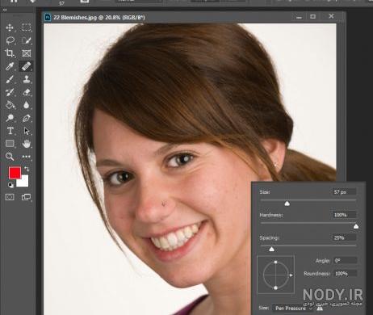The height and width of the screenshot is (315, 373).
Task: Select the Blur tool
Action: coord(26,105)
